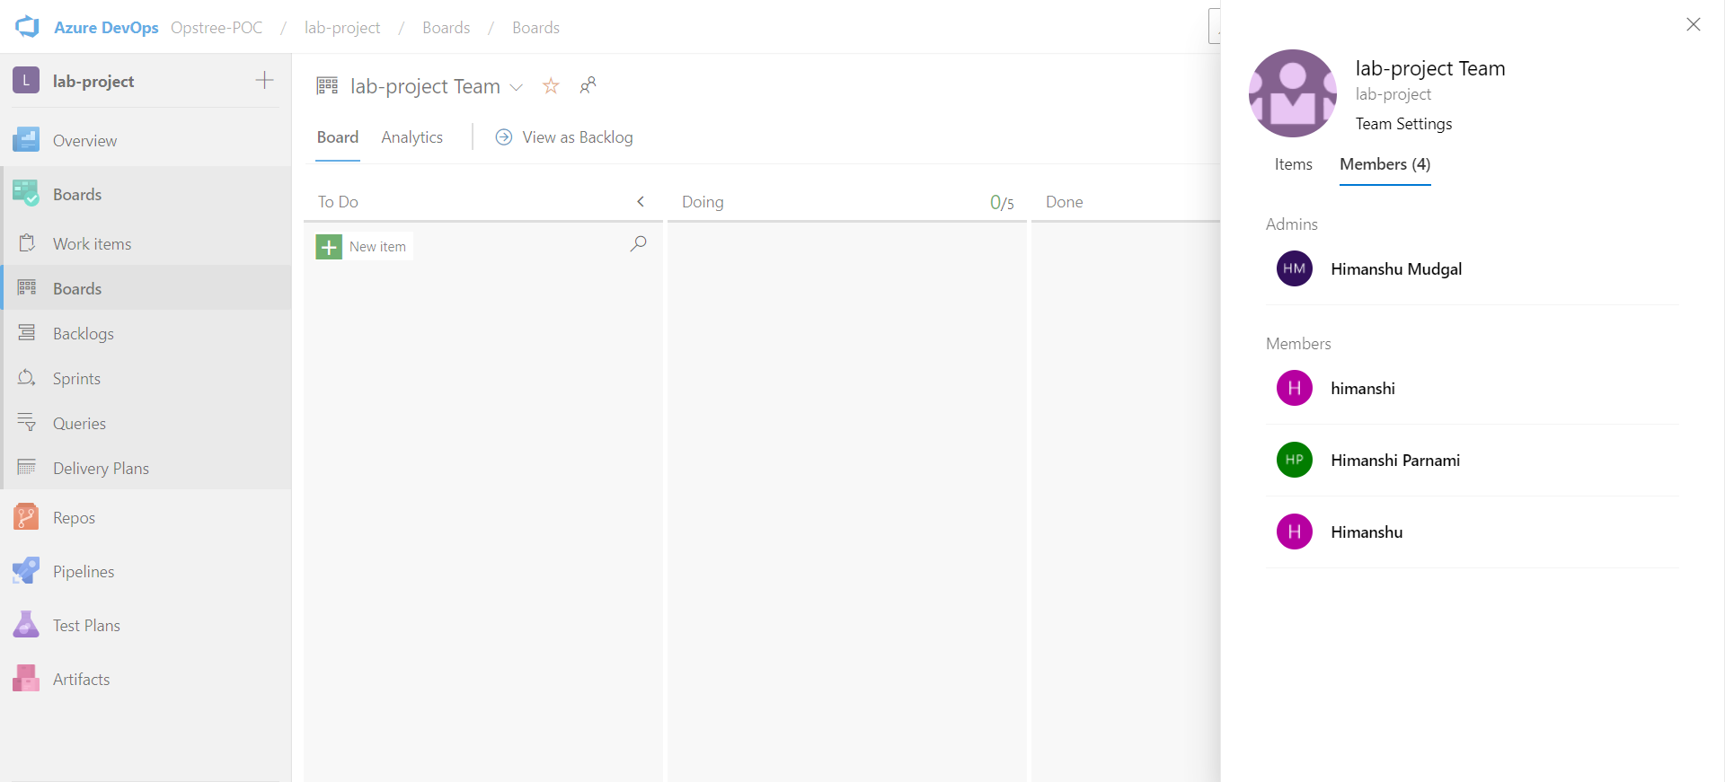The image size is (1725, 782).
Task: Click the plus icon next to lab-project
Action: point(264,80)
